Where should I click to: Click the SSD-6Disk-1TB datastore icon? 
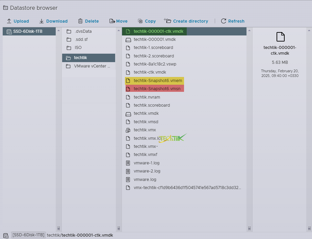9,32
